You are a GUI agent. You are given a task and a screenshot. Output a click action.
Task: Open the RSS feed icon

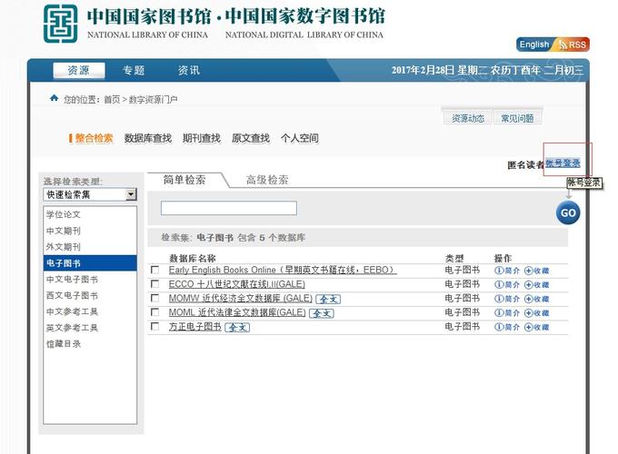pos(573,44)
